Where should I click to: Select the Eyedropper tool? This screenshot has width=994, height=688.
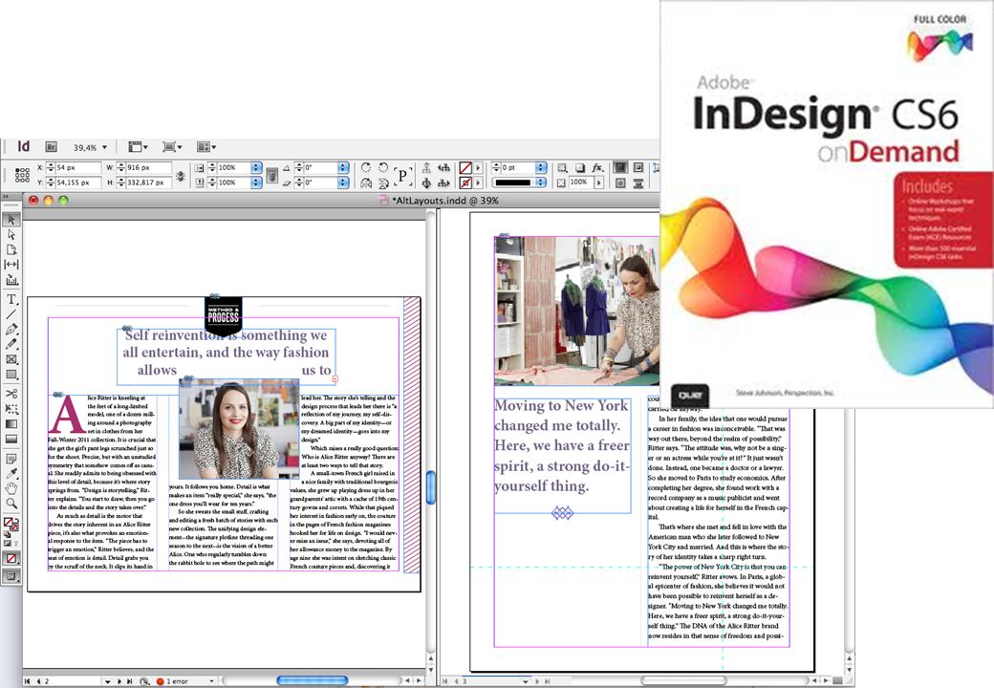(11, 473)
